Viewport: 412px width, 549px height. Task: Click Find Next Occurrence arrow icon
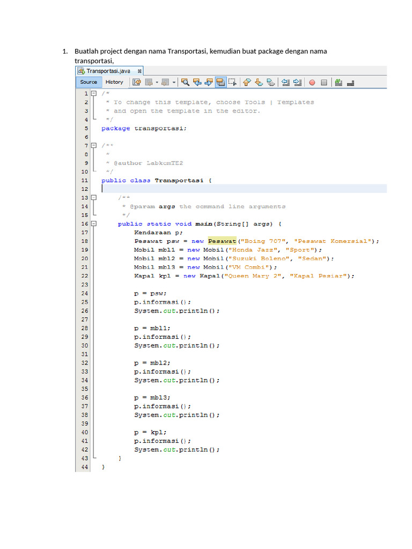point(209,82)
